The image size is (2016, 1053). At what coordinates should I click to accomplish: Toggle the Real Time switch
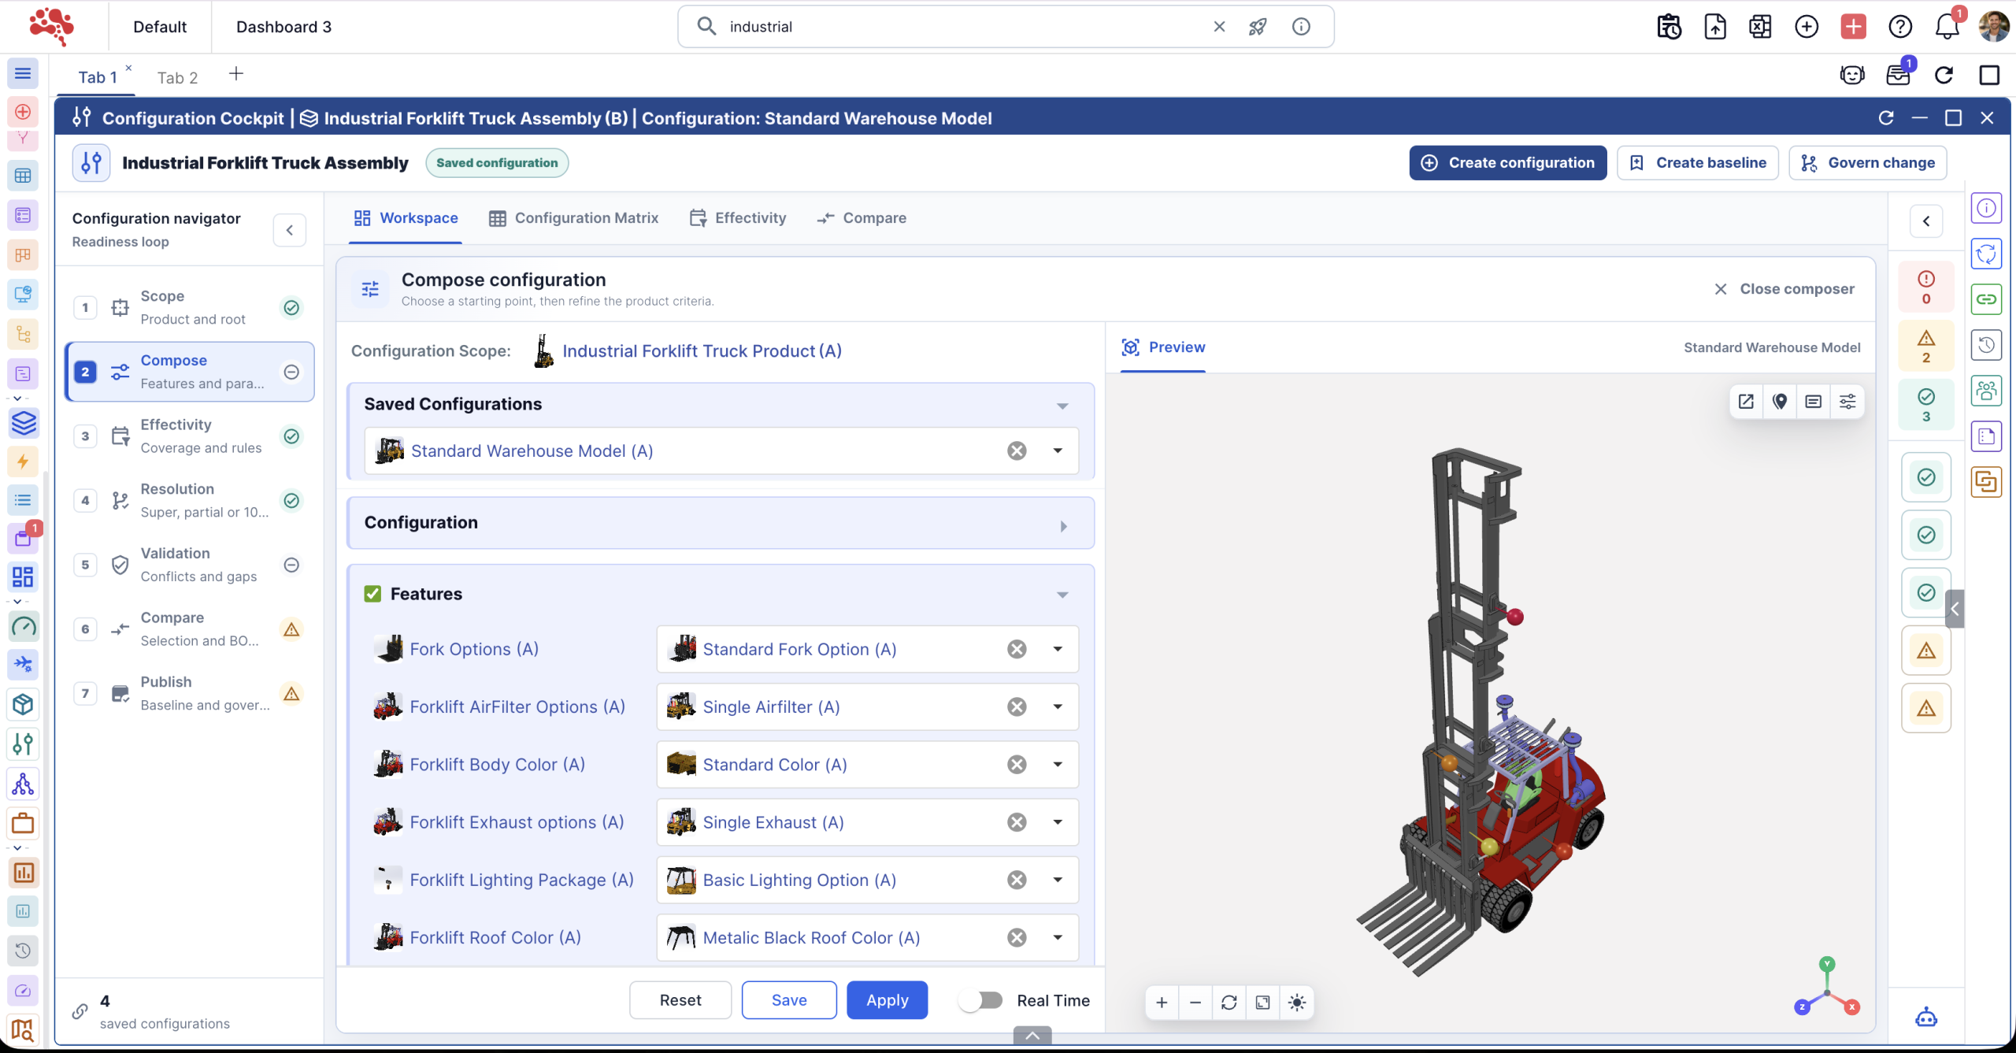pyautogui.click(x=981, y=1000)
